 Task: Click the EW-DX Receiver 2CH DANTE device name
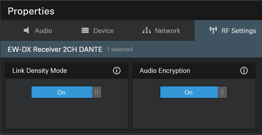[55, 49]
